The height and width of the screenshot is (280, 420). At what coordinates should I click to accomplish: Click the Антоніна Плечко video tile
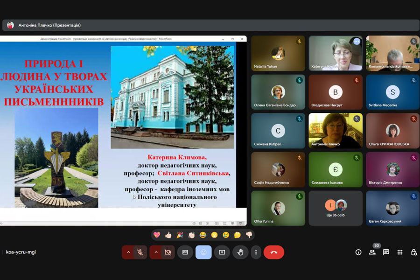tap(336, 131)
